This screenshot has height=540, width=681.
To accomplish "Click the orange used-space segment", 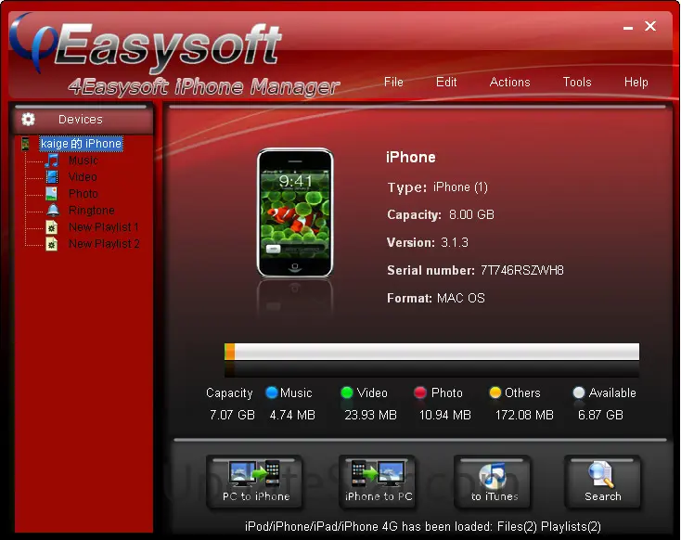I will click(230, 352).
